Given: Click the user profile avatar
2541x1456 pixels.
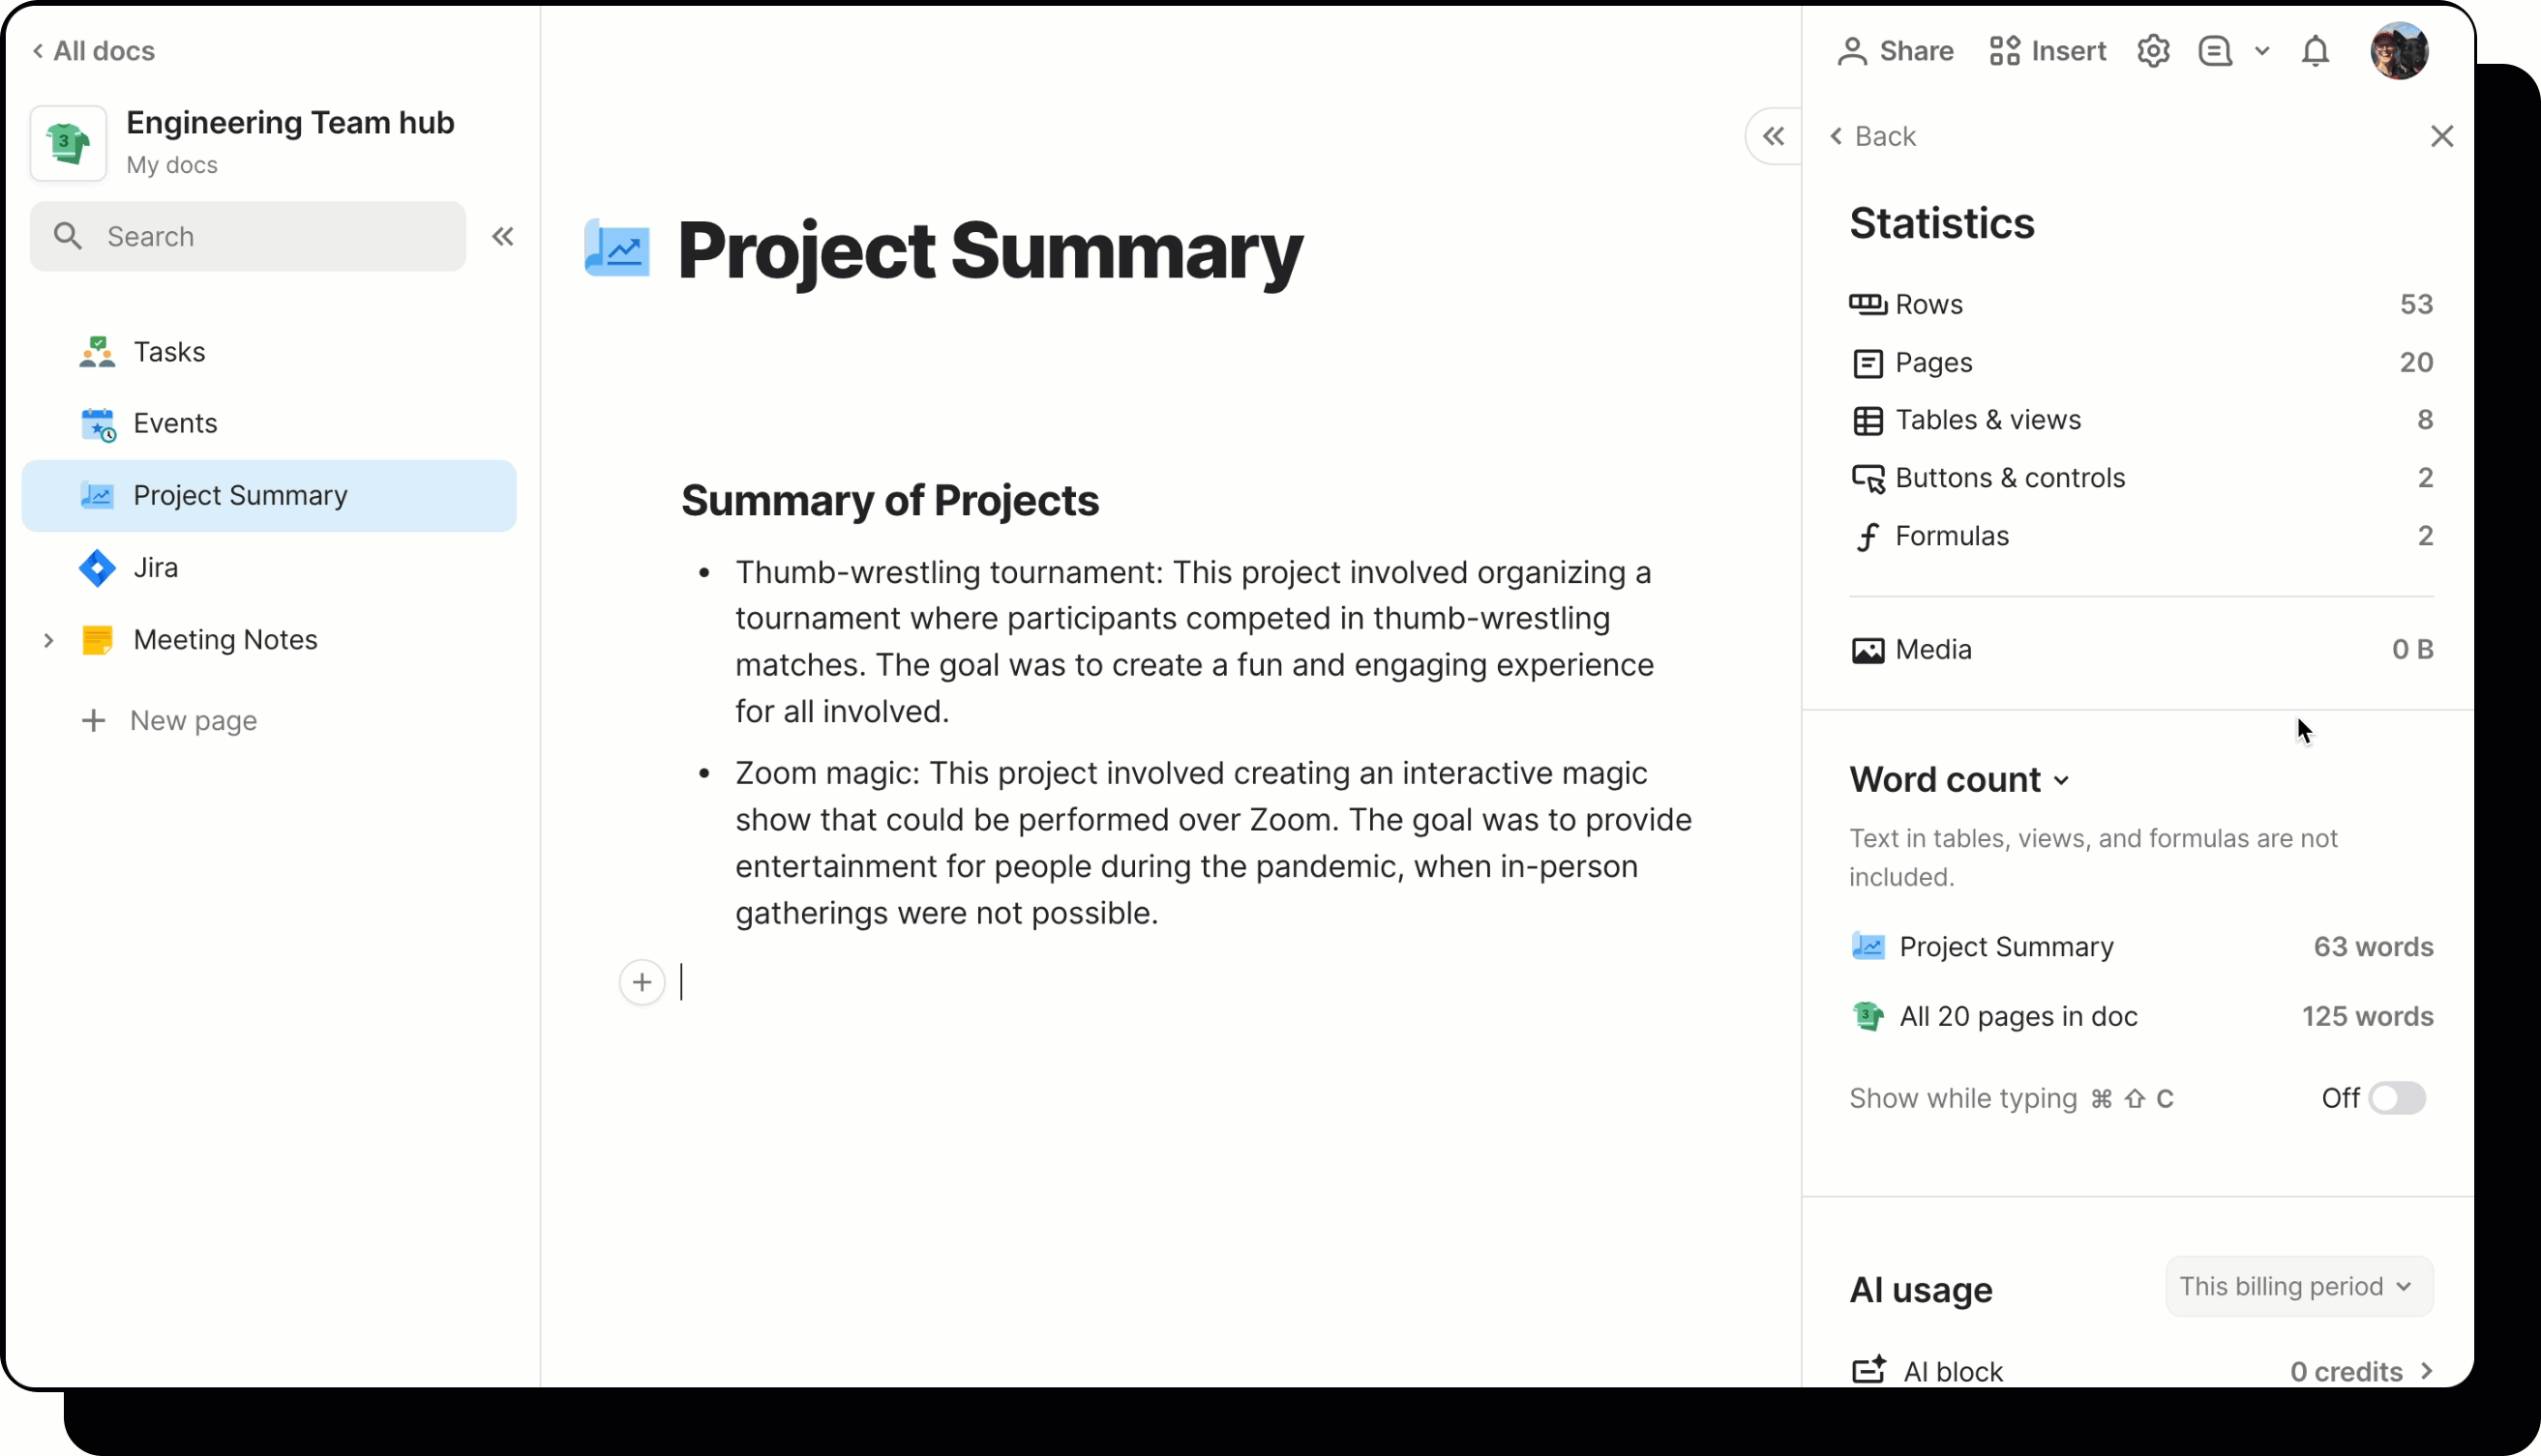Looking at the screenshot, I should (x=2399, y=51).
